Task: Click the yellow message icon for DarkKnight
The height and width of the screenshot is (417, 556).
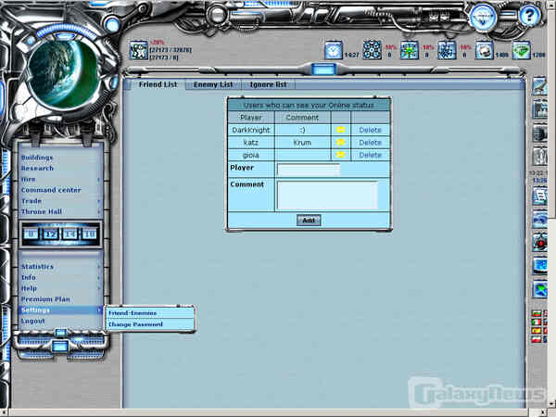Action: 340,130
